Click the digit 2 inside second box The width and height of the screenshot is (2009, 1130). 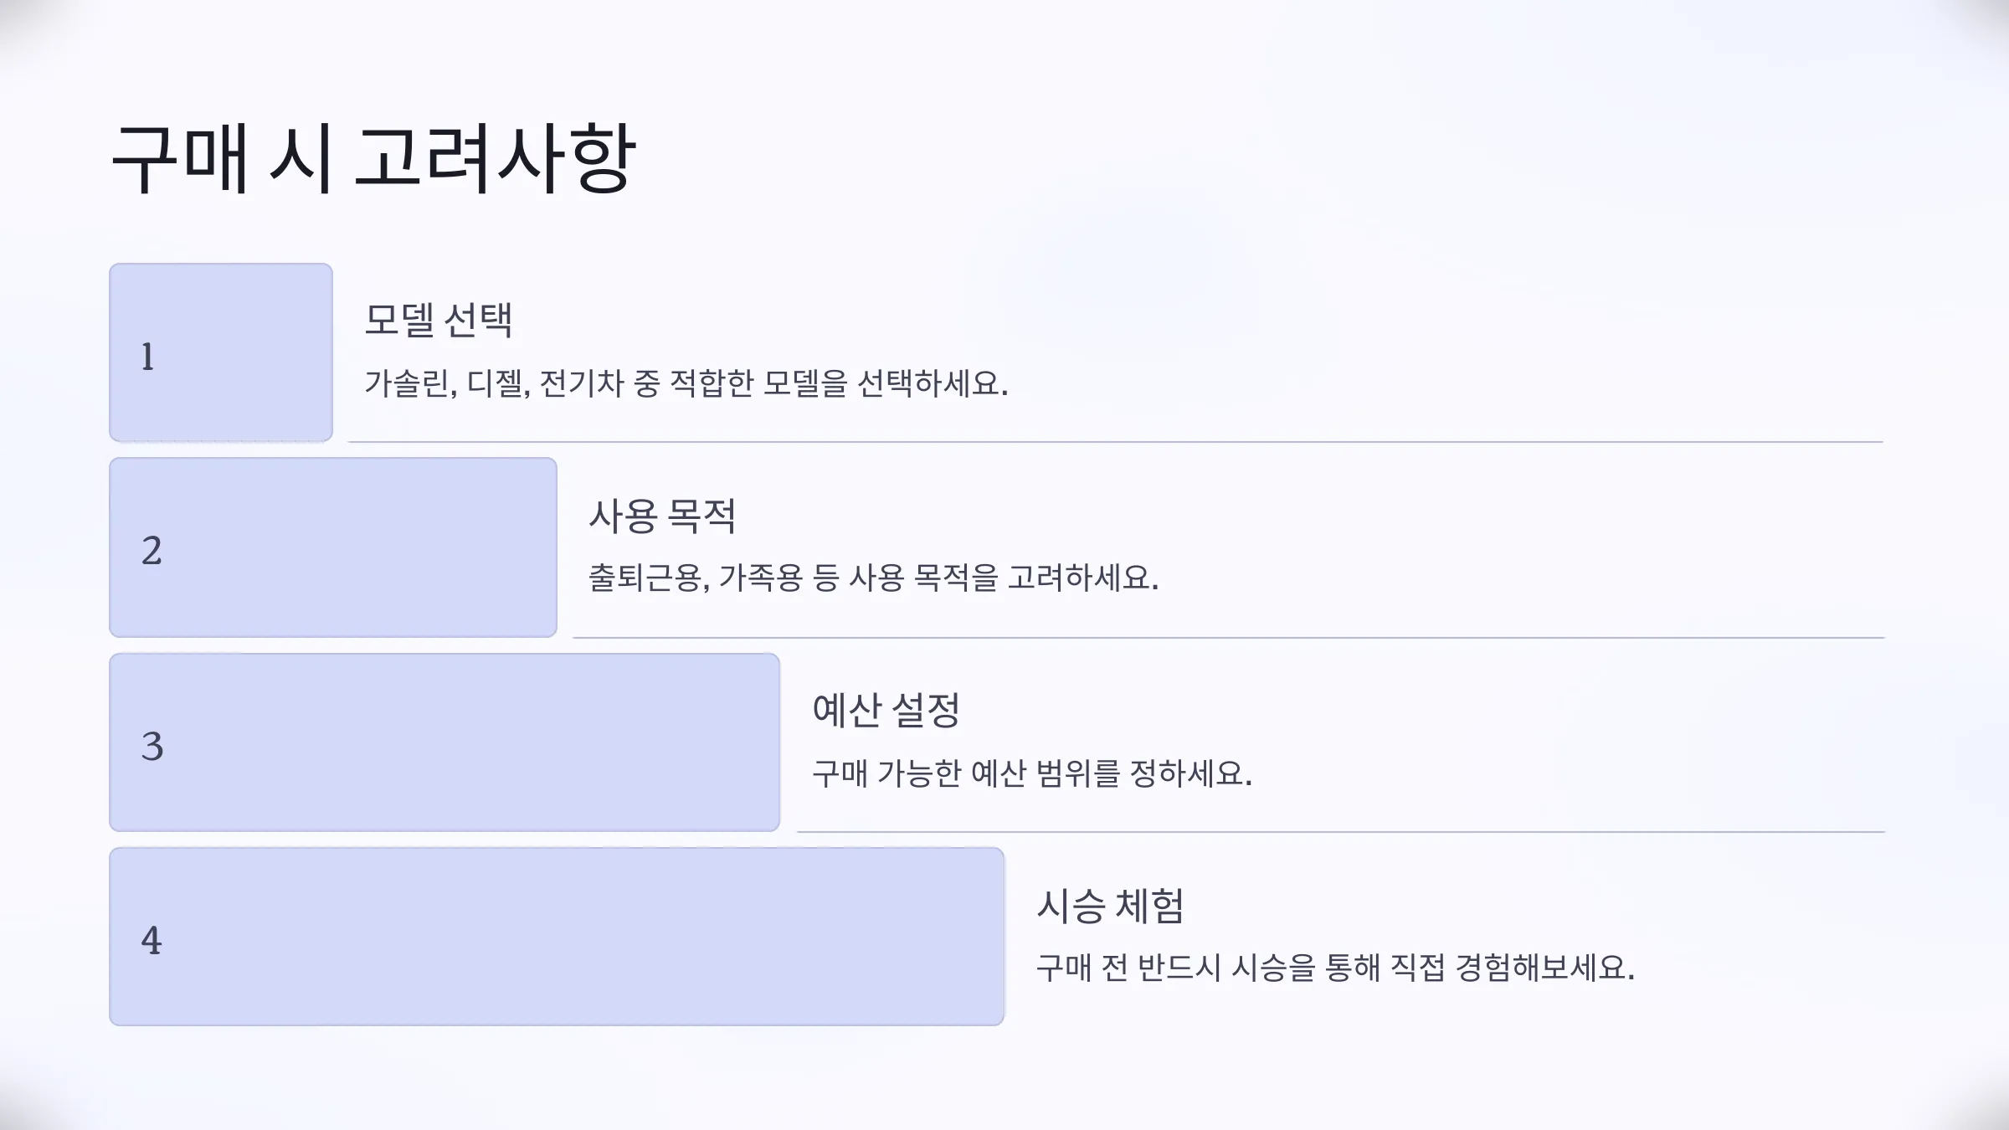[x=152, y=551]
